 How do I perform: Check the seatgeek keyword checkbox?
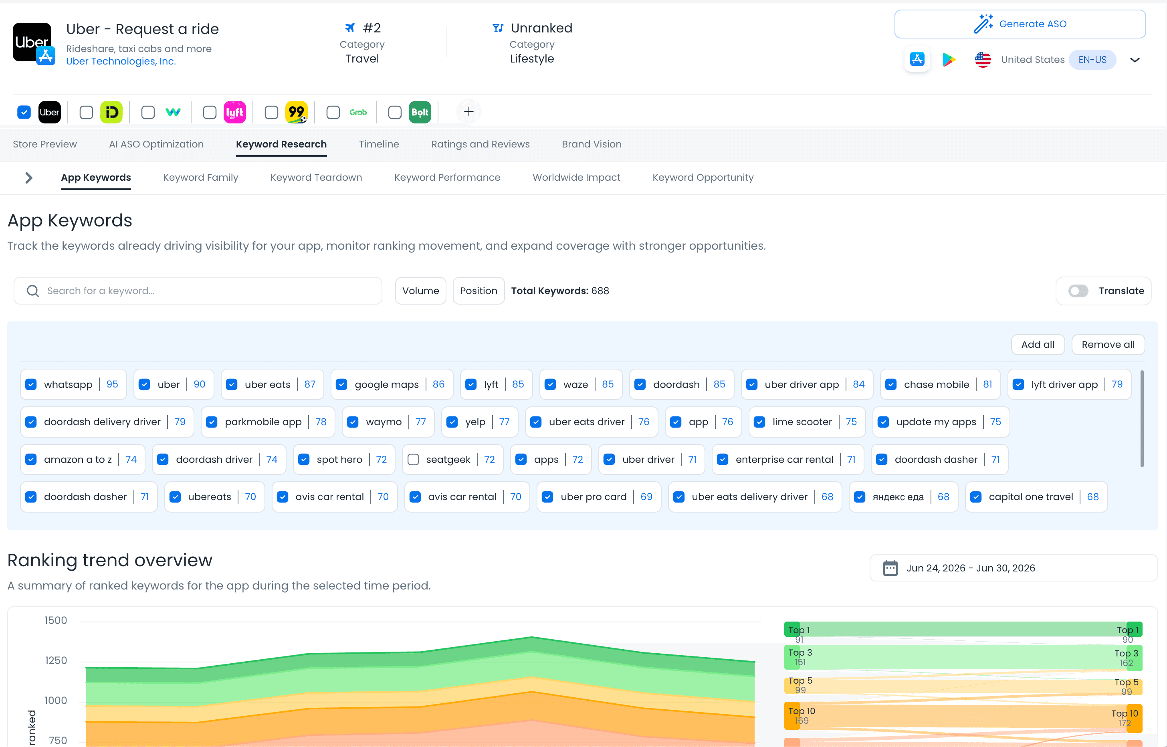(x=413, y=459)
